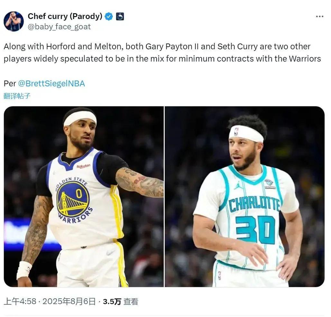Click the NBA logo on the white headband
The image size is (331, 317).
pyautogui.click(x=236, y=131)
